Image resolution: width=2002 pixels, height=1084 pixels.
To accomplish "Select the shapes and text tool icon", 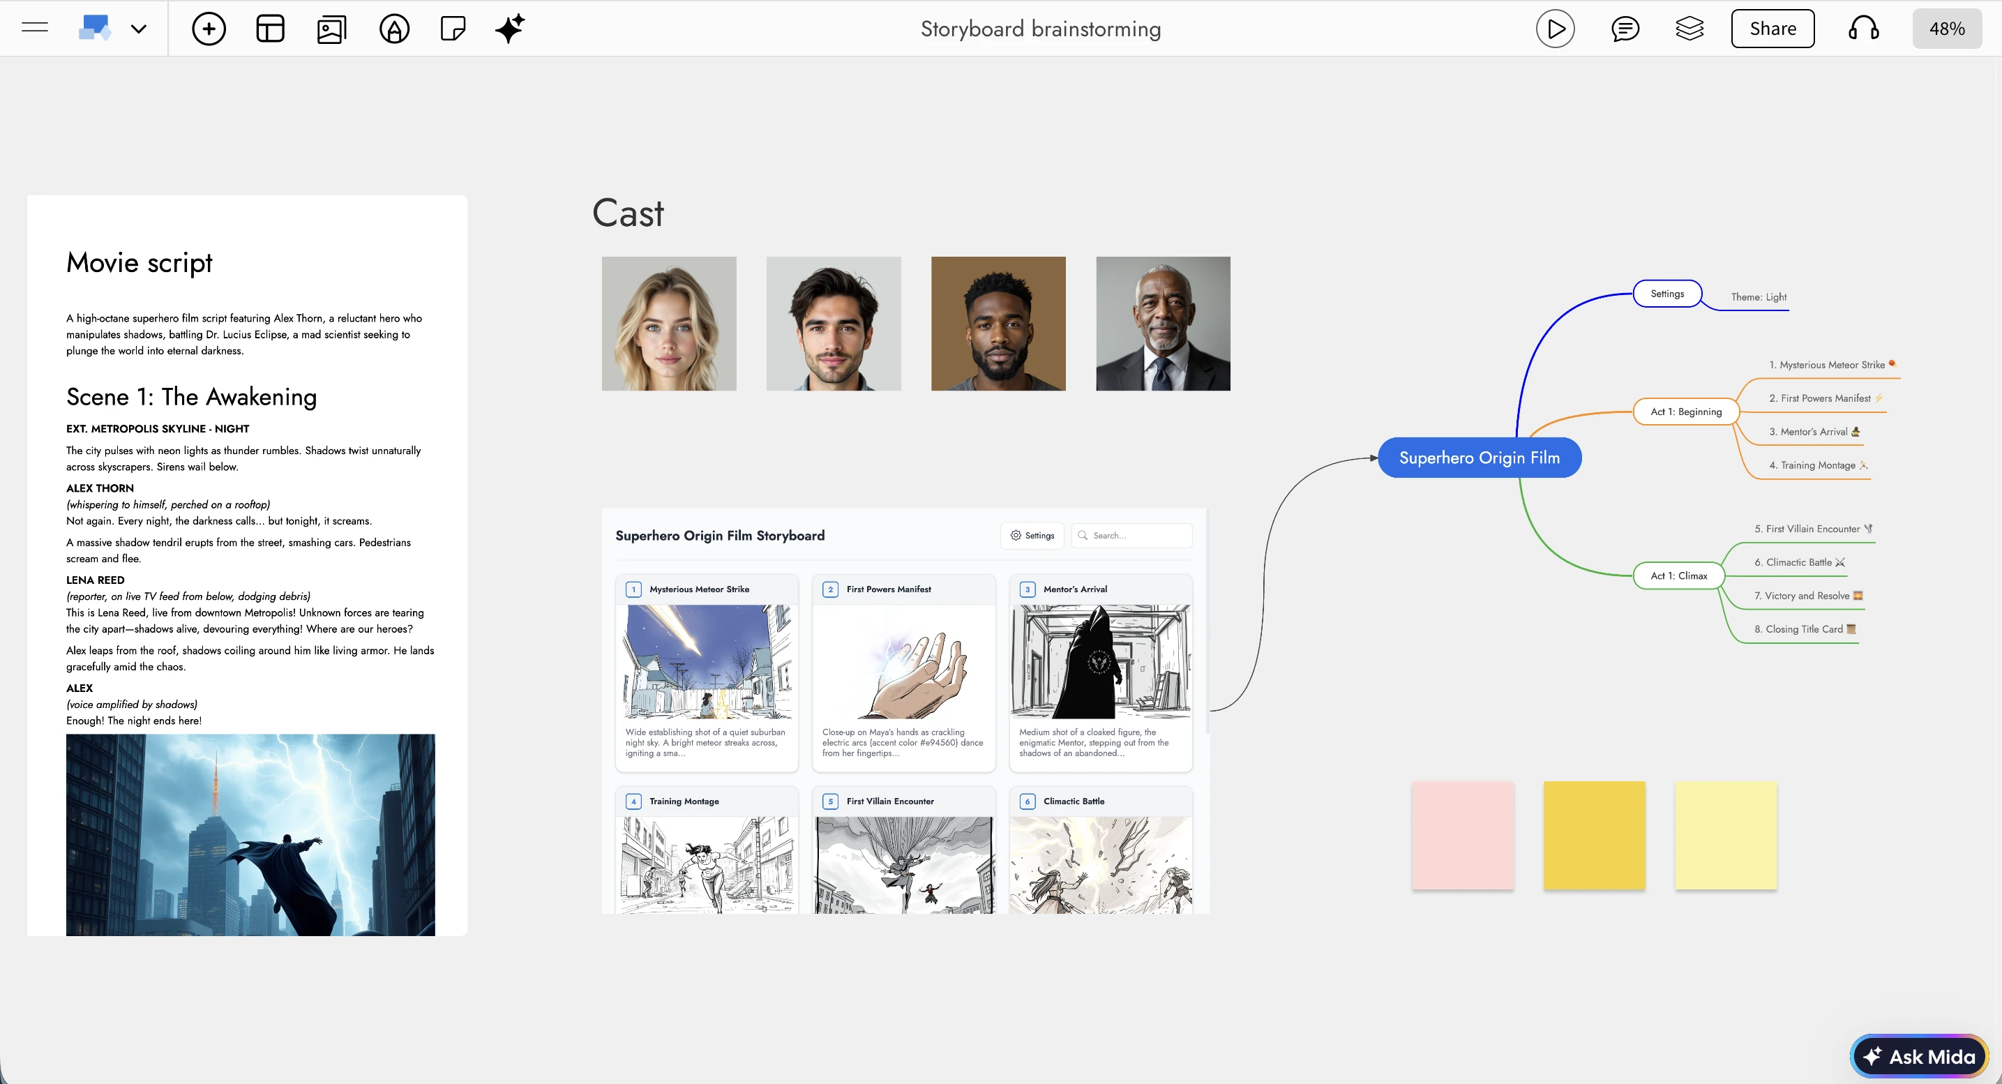I will (x=394, y=29).
